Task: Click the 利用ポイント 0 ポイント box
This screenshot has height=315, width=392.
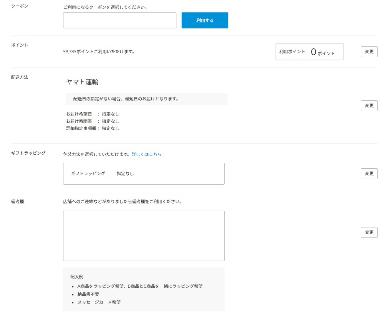Action: [309, 52]
